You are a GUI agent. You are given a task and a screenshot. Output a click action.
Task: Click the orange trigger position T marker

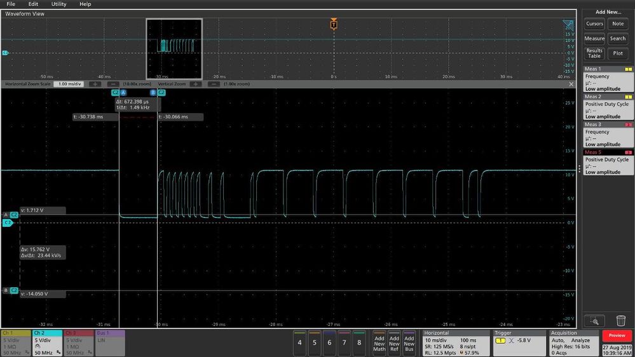click(x=333, y=24)
